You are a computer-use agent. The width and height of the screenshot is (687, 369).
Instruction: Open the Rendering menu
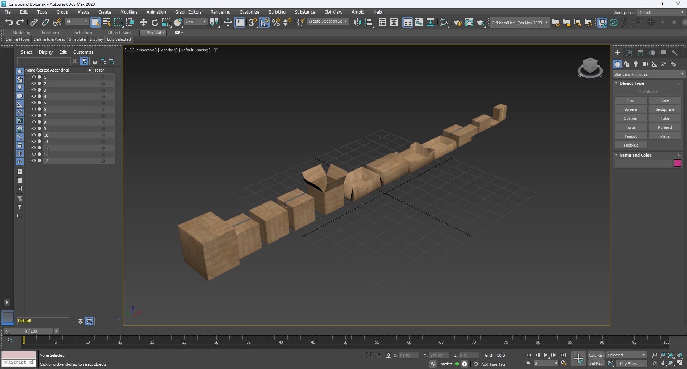pyautogui.click(x=220, y=12)
